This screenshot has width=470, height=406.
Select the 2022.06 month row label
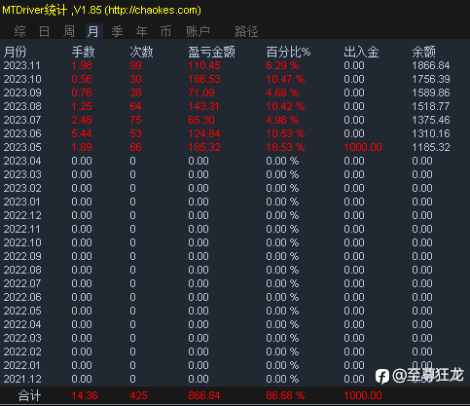click(x=22, y=297)
